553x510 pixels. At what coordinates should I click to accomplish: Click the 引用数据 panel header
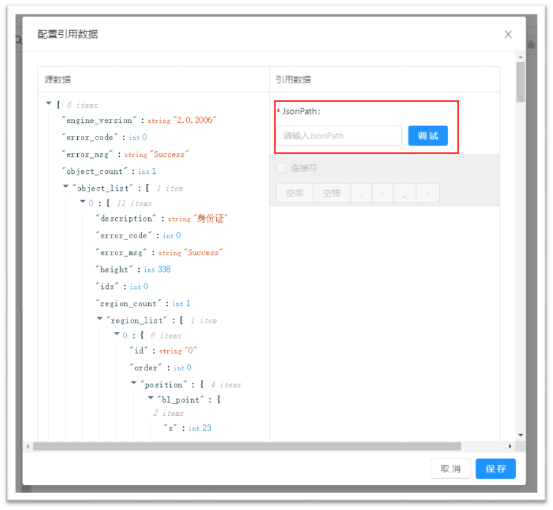pyautogui.click(x=293, y=80)
